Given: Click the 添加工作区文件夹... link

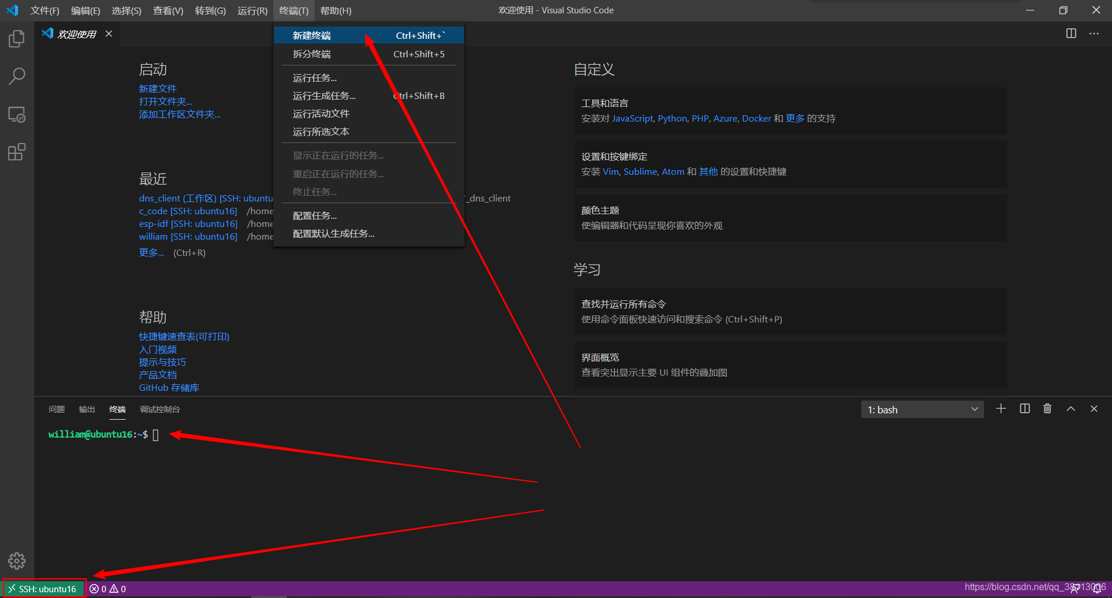Looking at the screenshot, I should point(180,114).
